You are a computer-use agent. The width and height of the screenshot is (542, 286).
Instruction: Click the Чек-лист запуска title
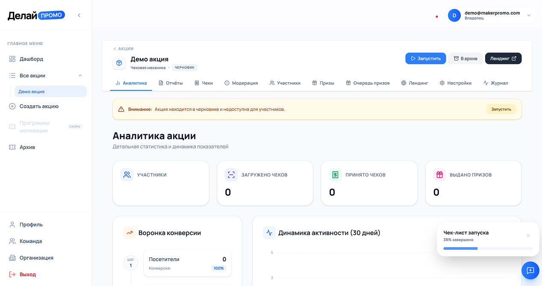[x=466, y=233]
